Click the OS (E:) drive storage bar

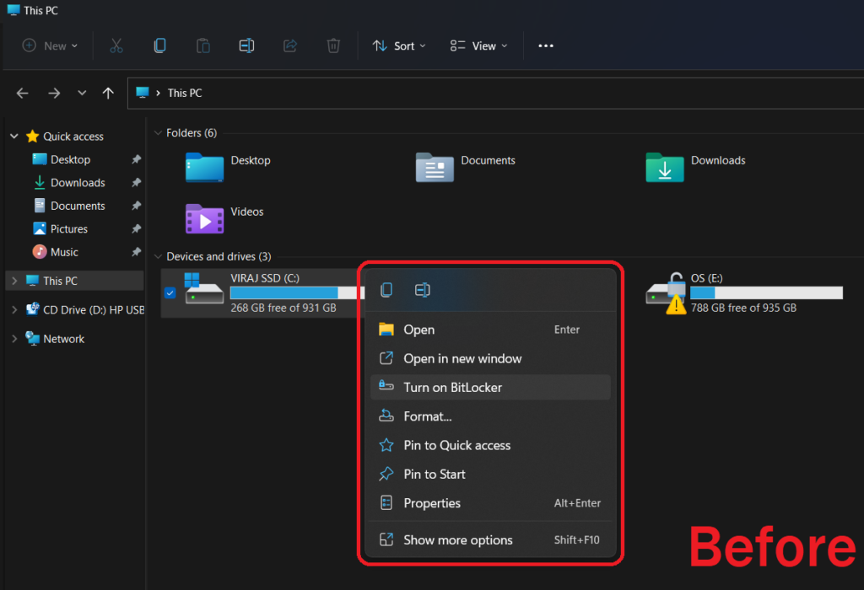click(765, 292)
